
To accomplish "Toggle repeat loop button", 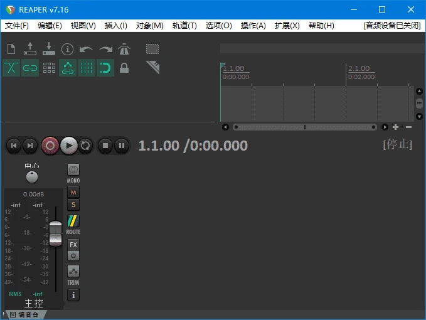I will tap(85, 146).
